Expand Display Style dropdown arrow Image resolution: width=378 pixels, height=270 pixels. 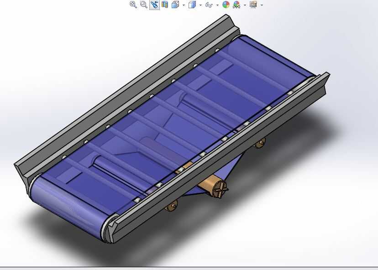click(x=200, y=5)
